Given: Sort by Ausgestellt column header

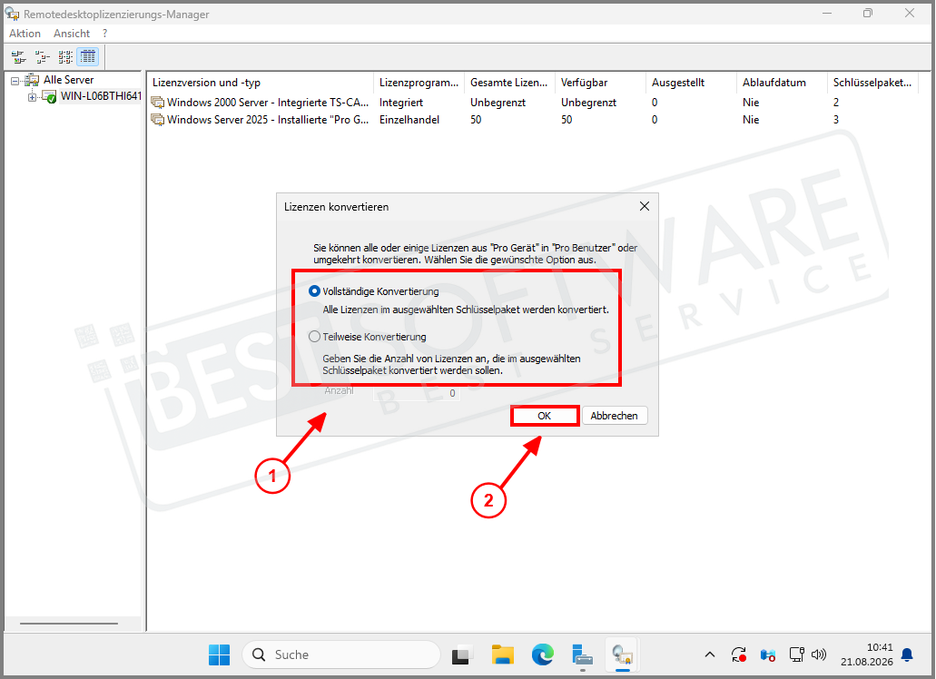Looking at the screenshot, I should coord(692,83).
